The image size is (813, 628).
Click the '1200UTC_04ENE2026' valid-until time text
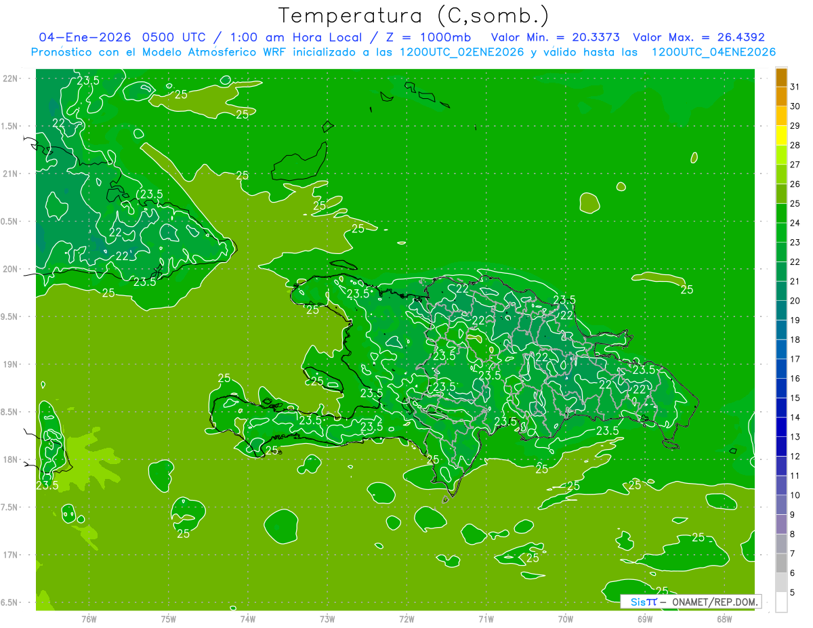pos(713,52)
